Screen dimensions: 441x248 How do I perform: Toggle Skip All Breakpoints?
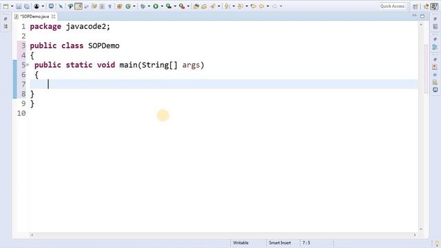click(61, 6)
